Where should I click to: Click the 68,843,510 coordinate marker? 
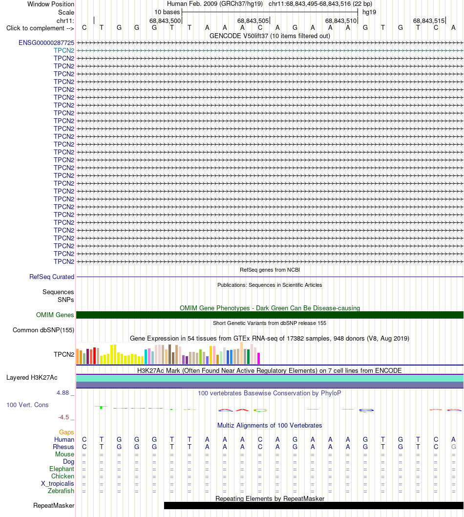click(x=341, y=21)
